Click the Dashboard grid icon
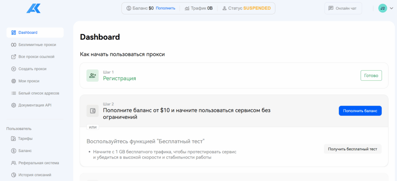The image size is (397, 181). [14, 33]
